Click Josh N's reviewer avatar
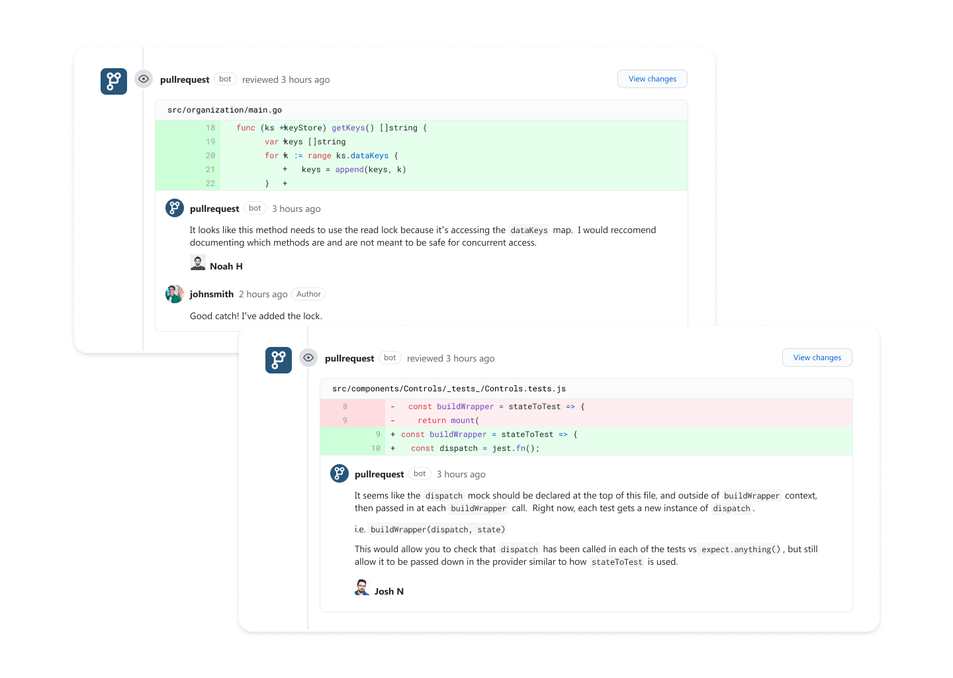The image size is (953, 678). [362, 588]
